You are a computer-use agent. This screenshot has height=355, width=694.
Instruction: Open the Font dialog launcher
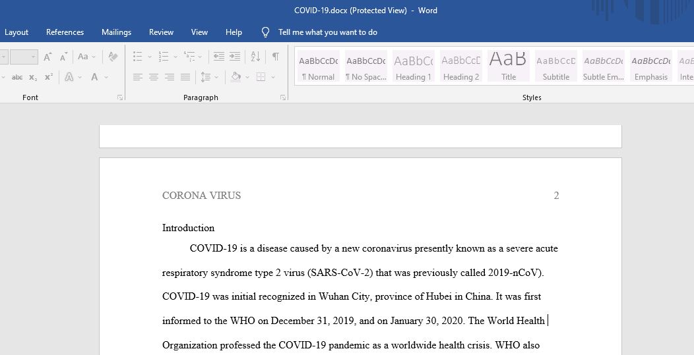[x=120, y=97]
